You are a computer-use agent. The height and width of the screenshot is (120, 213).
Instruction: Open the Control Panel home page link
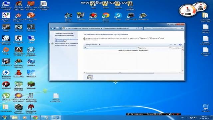click(64, 34)
